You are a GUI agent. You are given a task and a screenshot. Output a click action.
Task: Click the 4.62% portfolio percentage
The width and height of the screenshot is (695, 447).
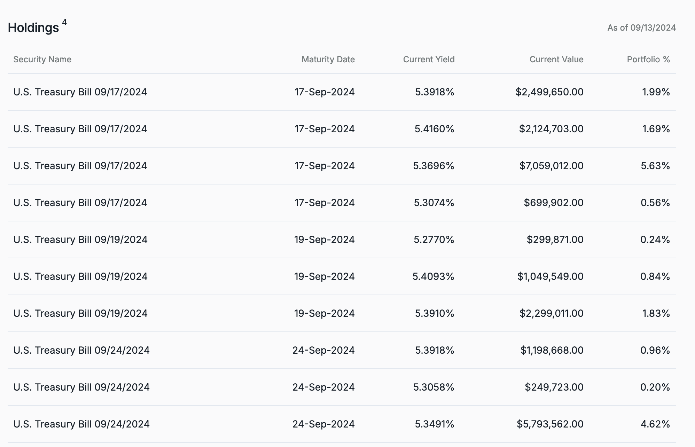(x=655, y=424)
